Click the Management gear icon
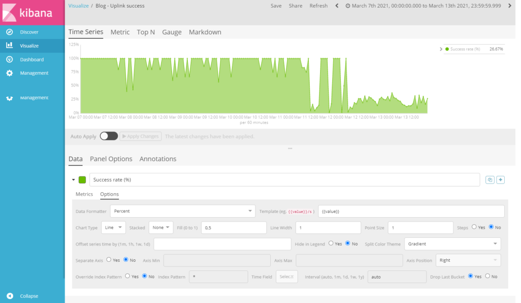 click(x=10, y=73)
